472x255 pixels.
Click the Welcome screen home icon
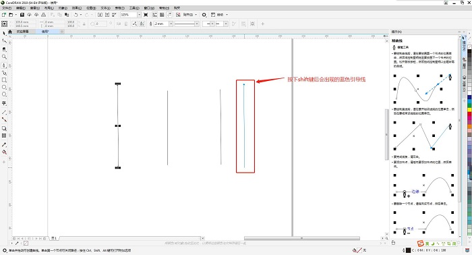click(10, 31)
